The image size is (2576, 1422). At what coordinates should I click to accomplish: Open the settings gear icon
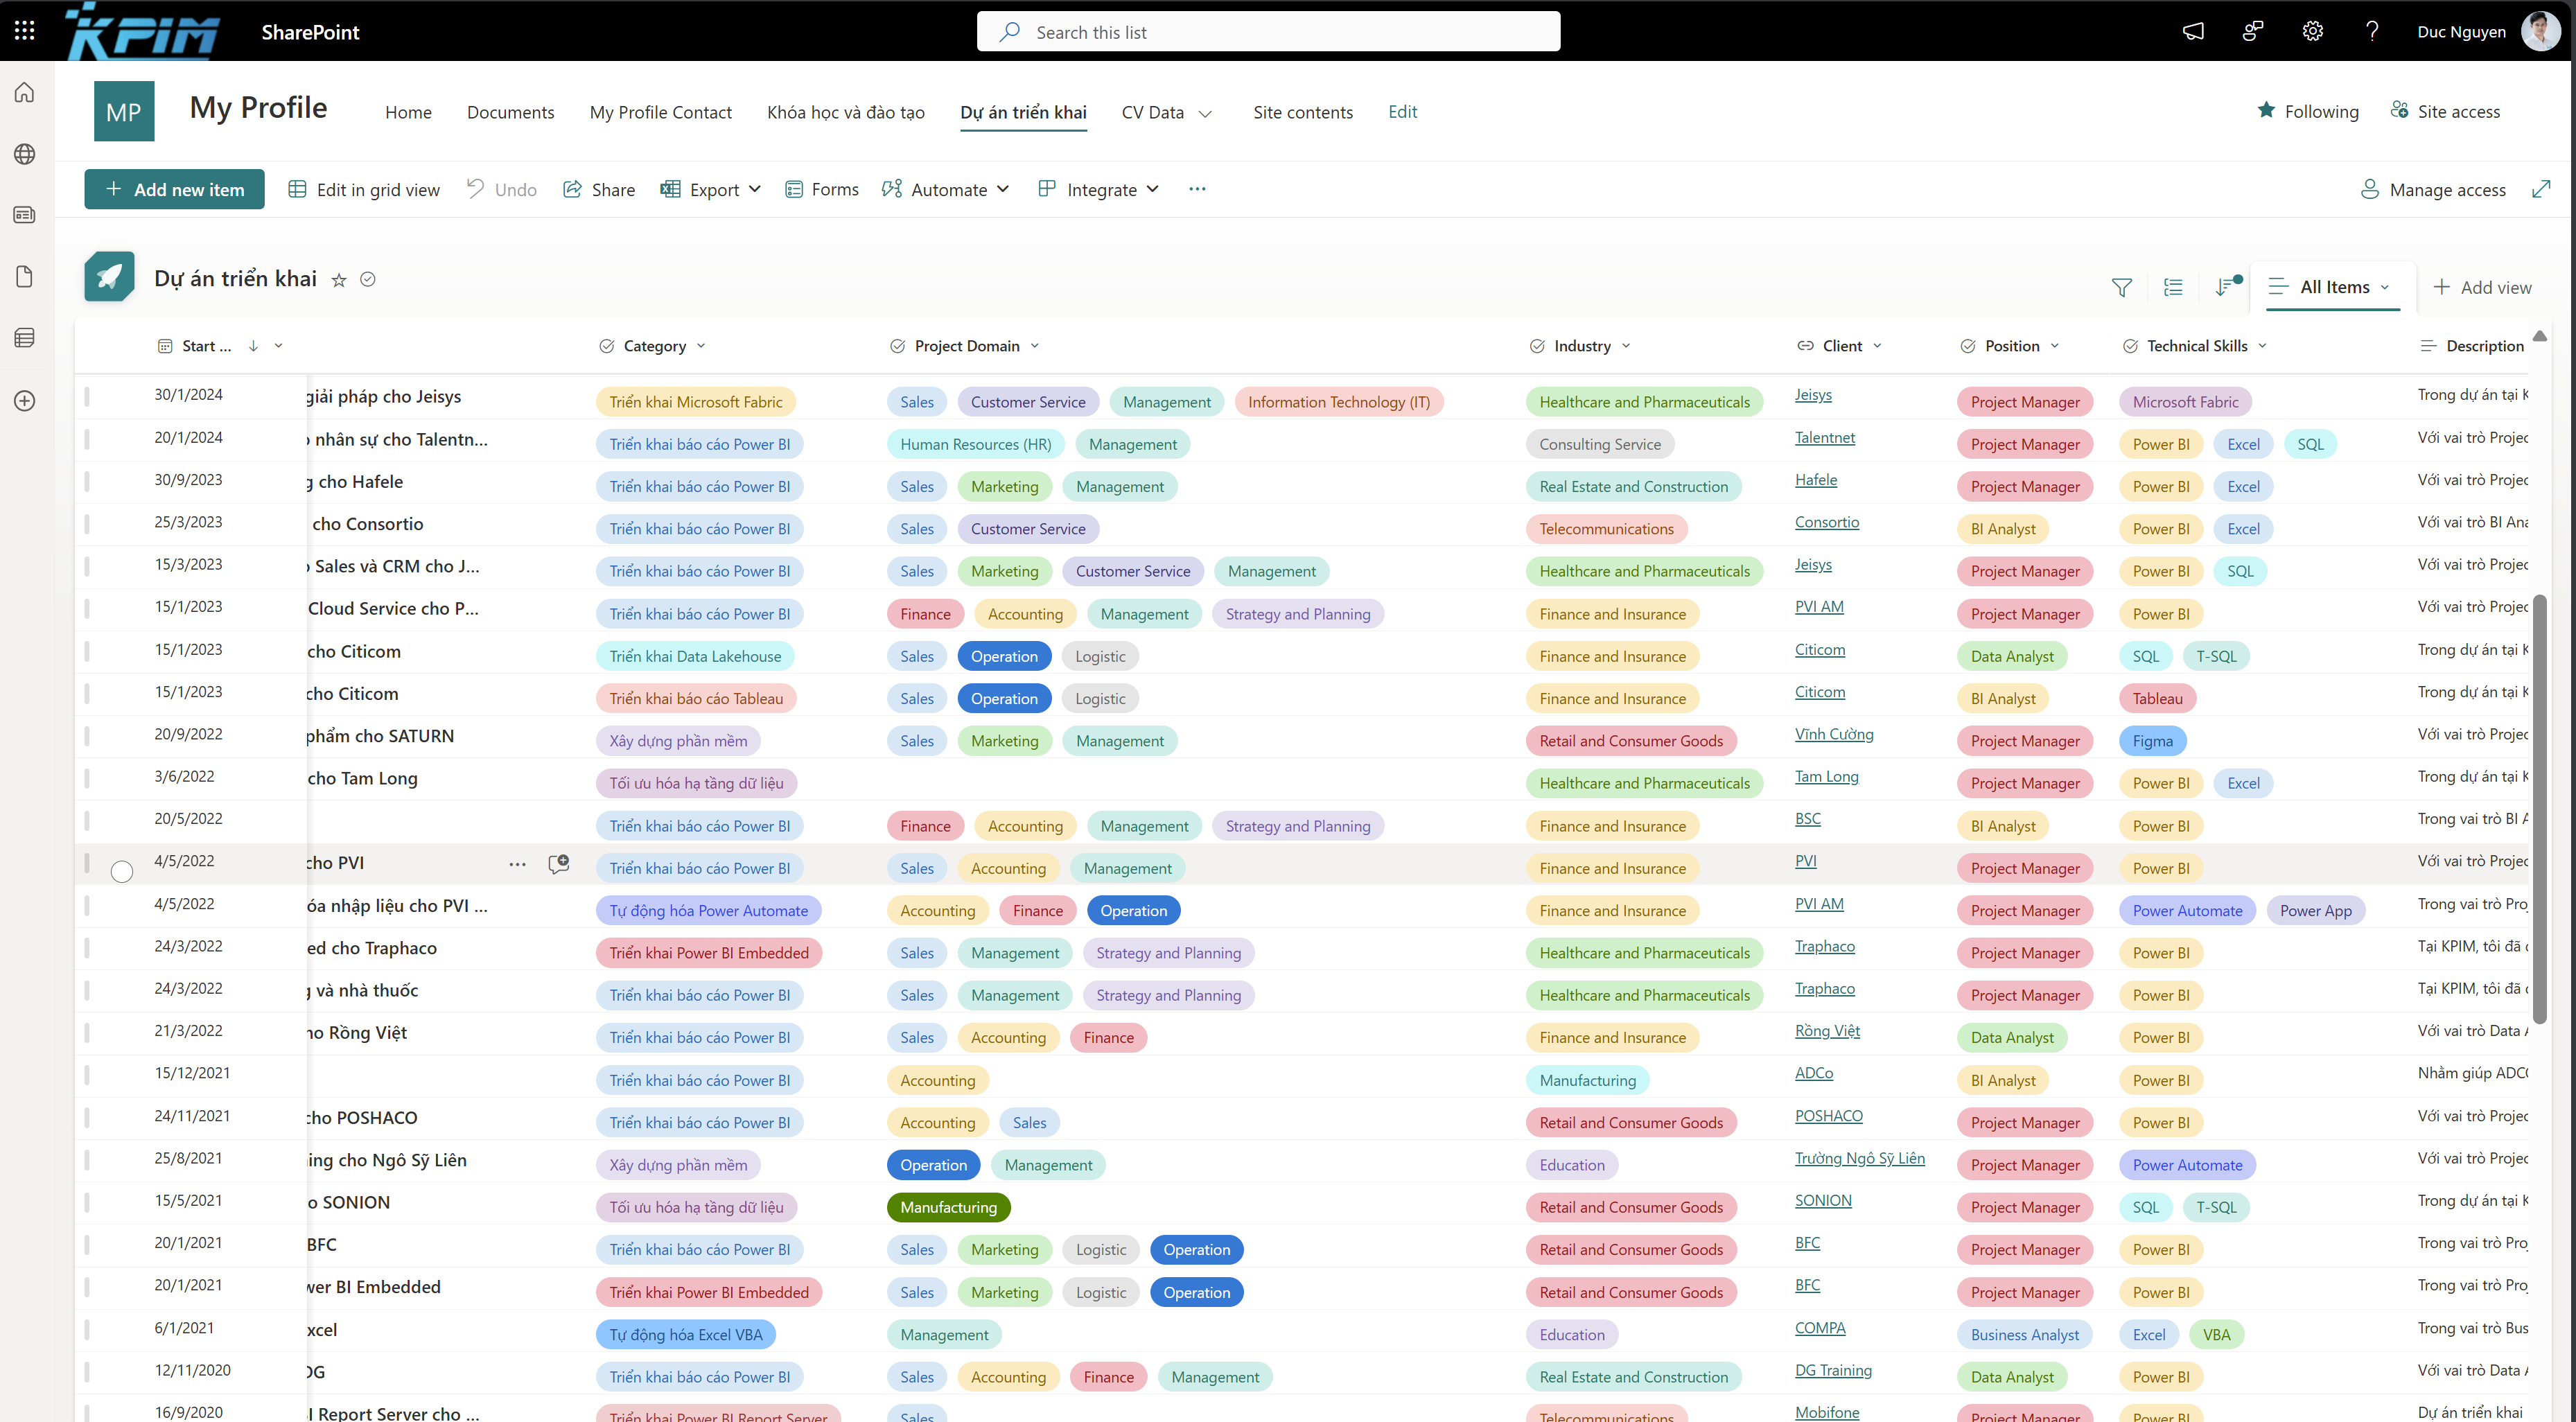(x=2312, y=32)
